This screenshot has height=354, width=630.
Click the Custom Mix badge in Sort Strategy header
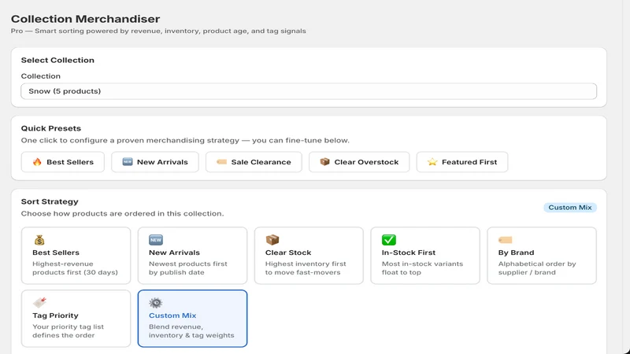click(x=569, y=208)
